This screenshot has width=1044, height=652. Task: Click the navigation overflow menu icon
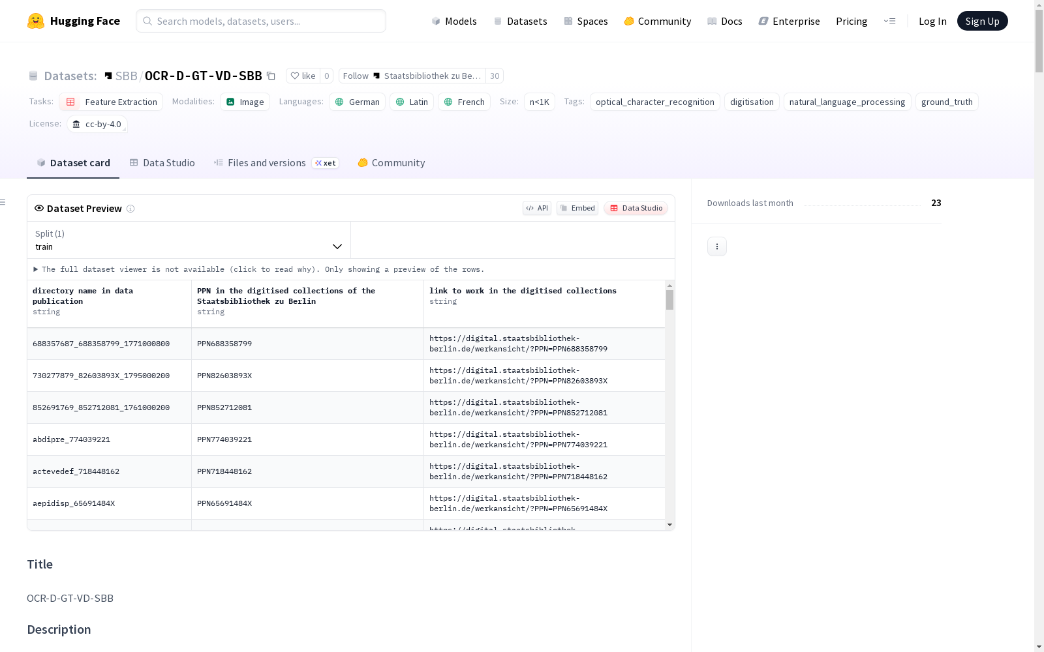tap(889, 21)
